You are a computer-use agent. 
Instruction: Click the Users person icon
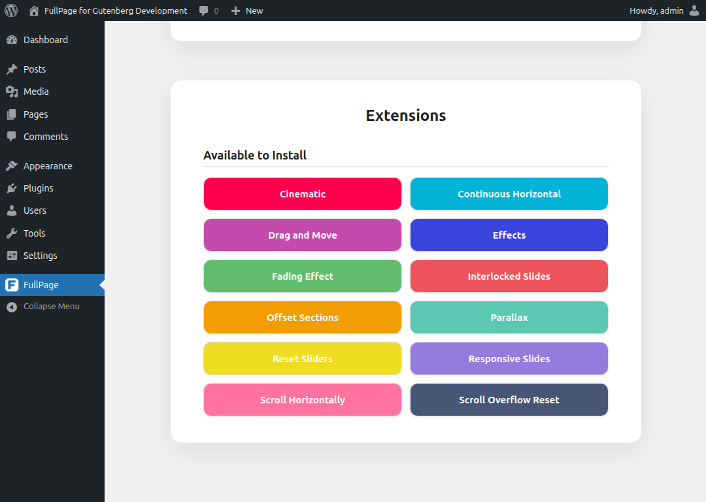[12, 210]
